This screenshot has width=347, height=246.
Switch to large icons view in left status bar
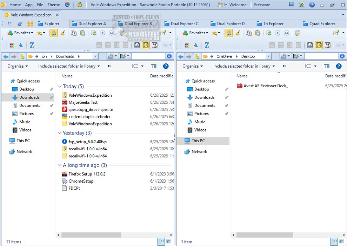point(169,242)
